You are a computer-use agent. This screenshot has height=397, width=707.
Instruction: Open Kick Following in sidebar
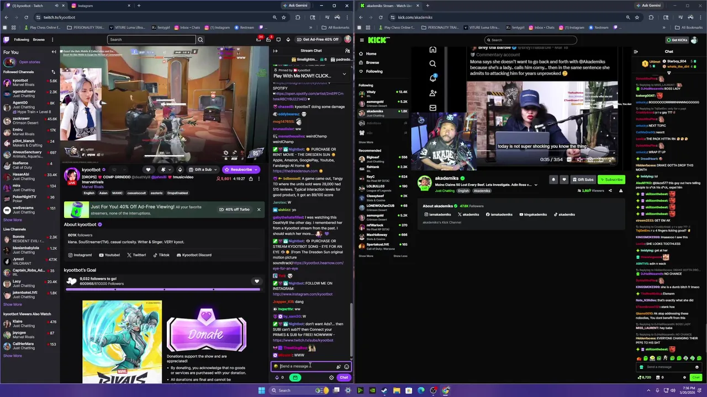[374, 71]
